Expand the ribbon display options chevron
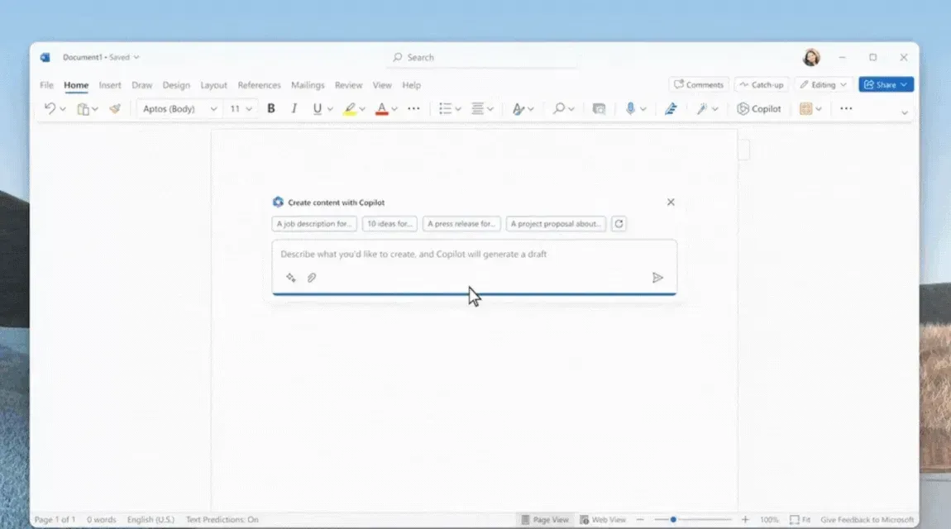 click(905, 112)
